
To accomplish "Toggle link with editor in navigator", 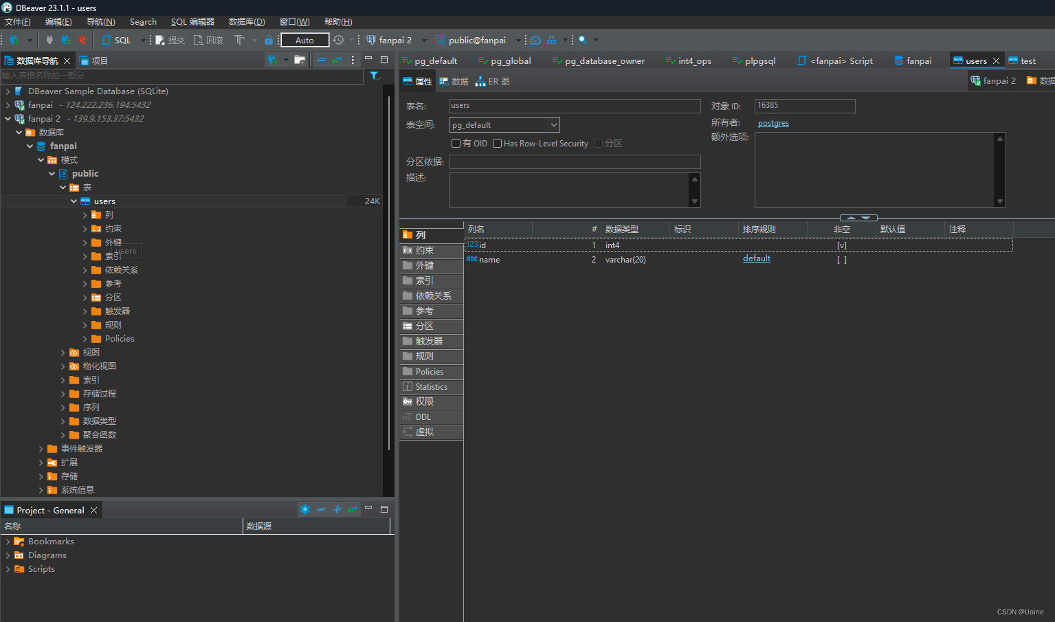I will [337, 60].
